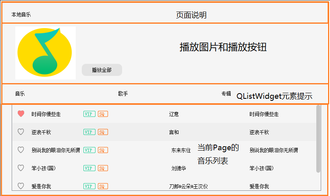Click the 音乐 column header
Image resolution: width=330 pixels, height=196 pixels.
20,94
